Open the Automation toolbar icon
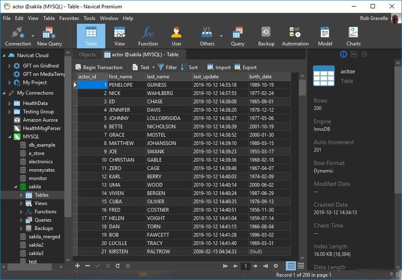Viewport: 402px width, 280px height. (295, 36)
